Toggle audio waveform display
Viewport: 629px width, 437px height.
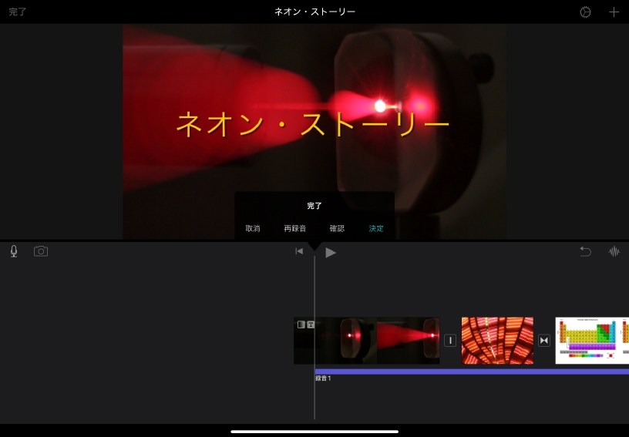614,251
